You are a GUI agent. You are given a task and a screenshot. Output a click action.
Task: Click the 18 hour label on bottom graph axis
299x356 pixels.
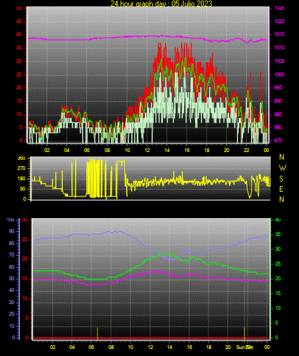pyautogui.click(x=209, y=347)
